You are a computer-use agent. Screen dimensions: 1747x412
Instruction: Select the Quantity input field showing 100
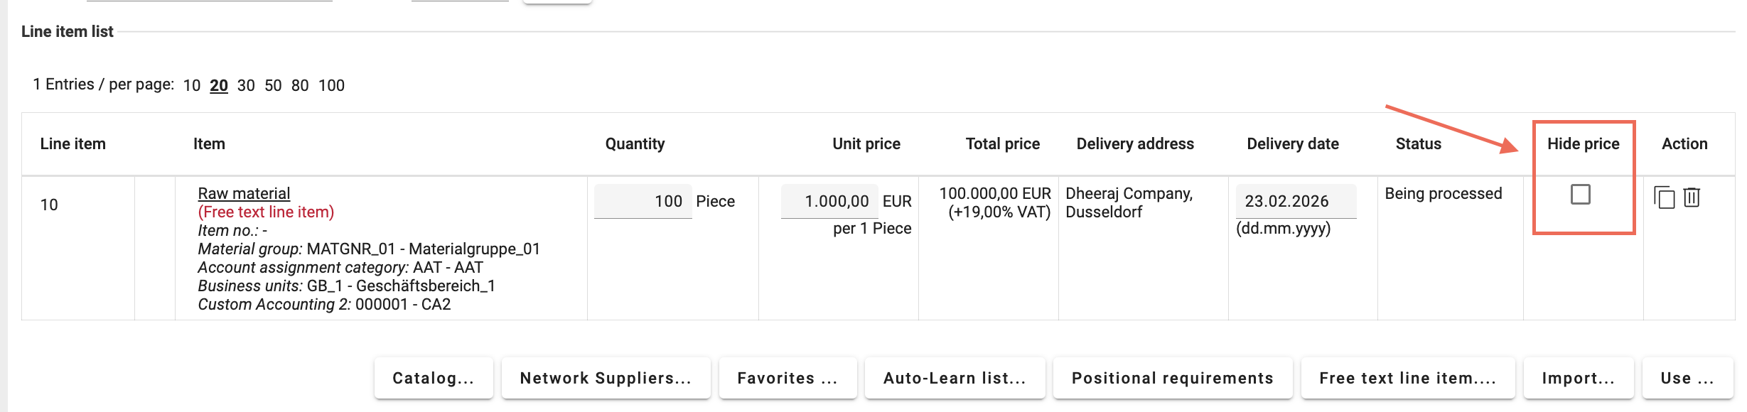[x=642, y=201]
